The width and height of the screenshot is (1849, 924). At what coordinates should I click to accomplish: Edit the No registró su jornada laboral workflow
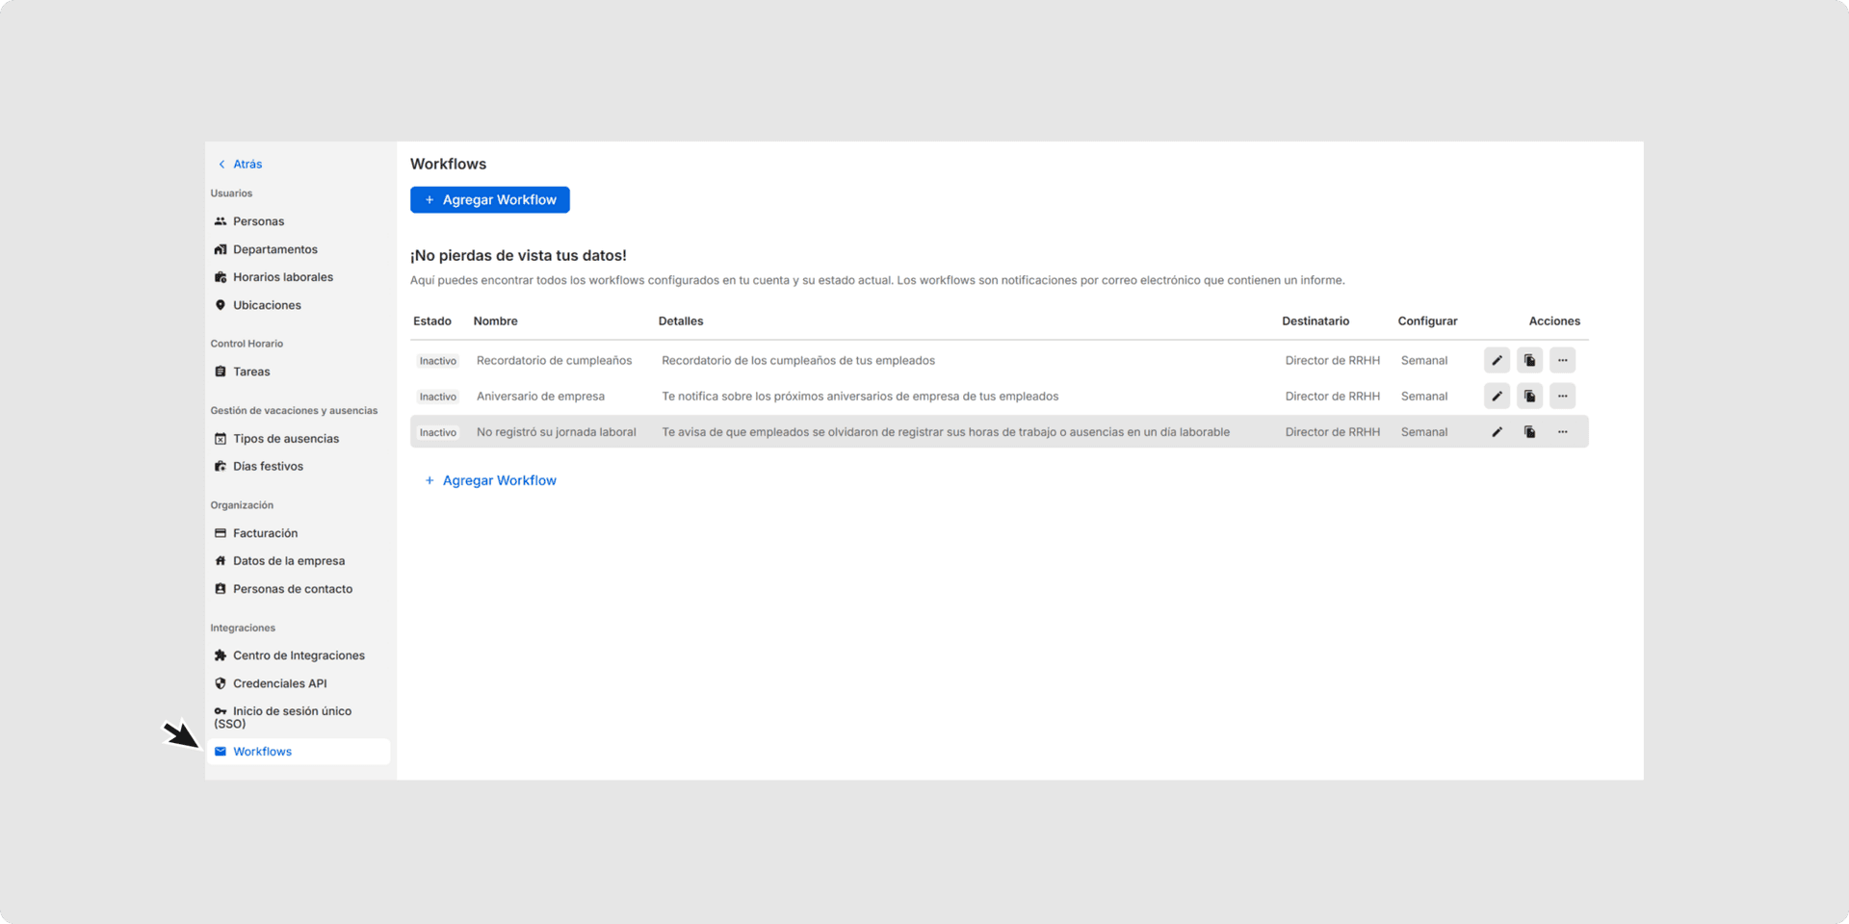click(x=1497, y=432)
